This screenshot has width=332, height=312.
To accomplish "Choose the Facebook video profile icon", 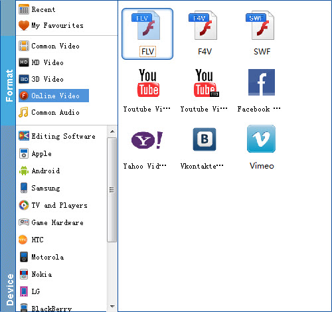I will [x=261, y=90].
